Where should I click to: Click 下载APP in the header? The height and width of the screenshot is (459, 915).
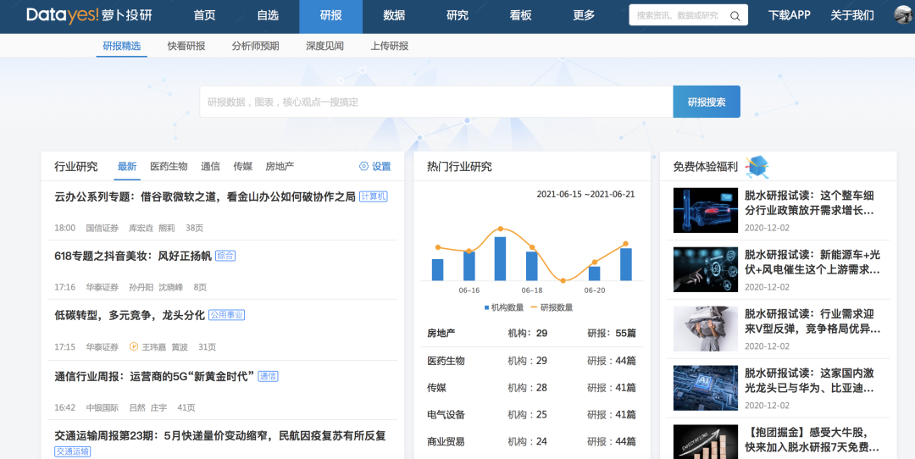click(x=789, y=15)
